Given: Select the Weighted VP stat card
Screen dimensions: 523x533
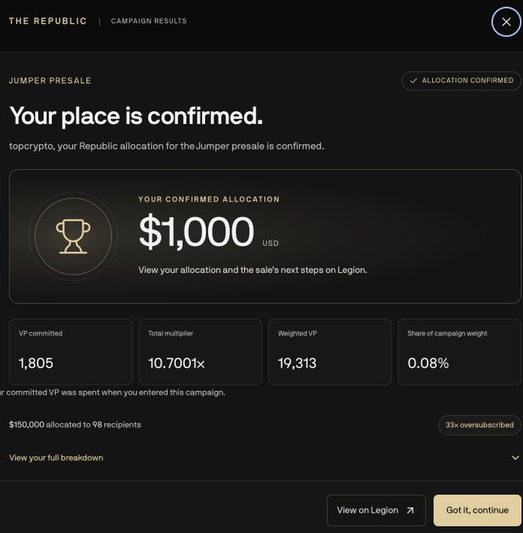Looking at the screenshot, I should [330, 352].
